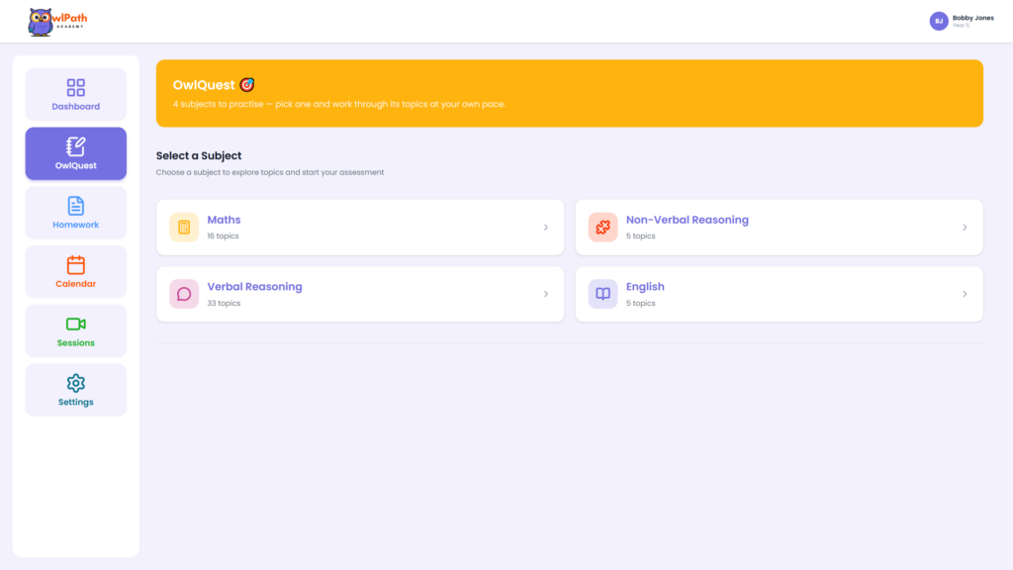The width and height of the screenshot is (1013, 570).
Task: Expand the Non-Verbal Reasoning chevron
Action: pyautogui.click(x=965, y=228)
